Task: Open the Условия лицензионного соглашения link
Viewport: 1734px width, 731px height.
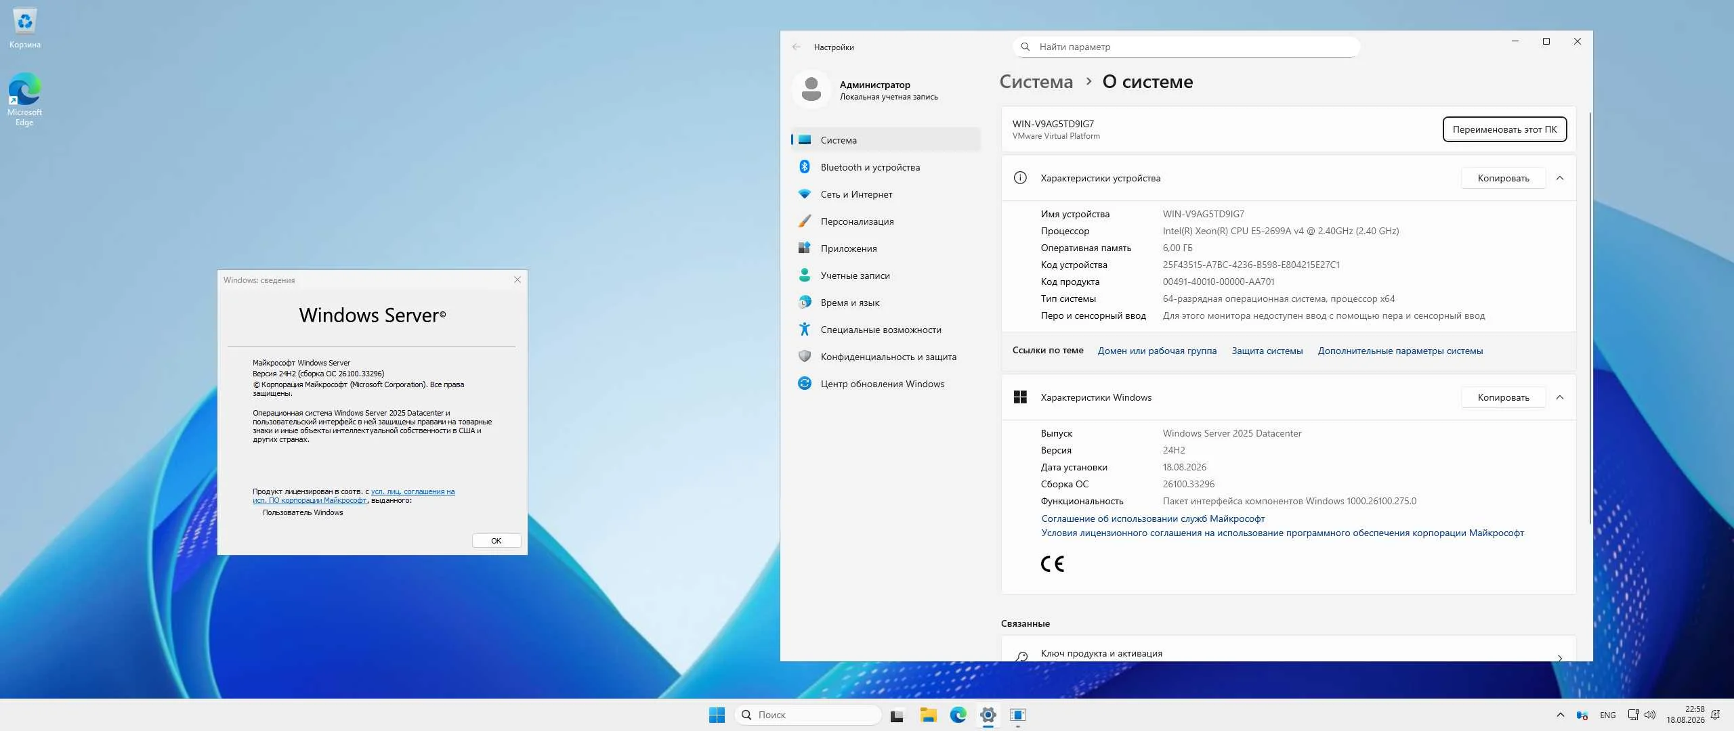Action: (1282, 533)
